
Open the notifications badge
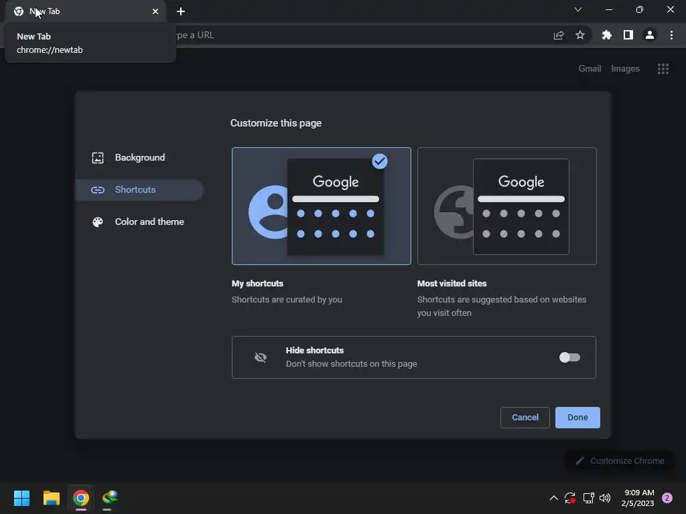point(667,498)
